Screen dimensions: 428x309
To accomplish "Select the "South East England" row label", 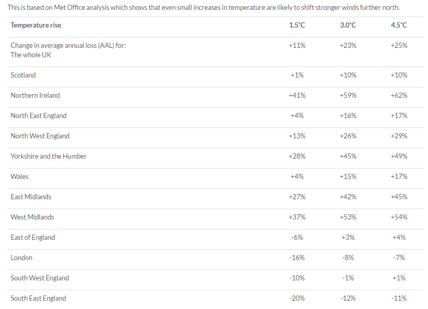I will click(x=38, y=298).
